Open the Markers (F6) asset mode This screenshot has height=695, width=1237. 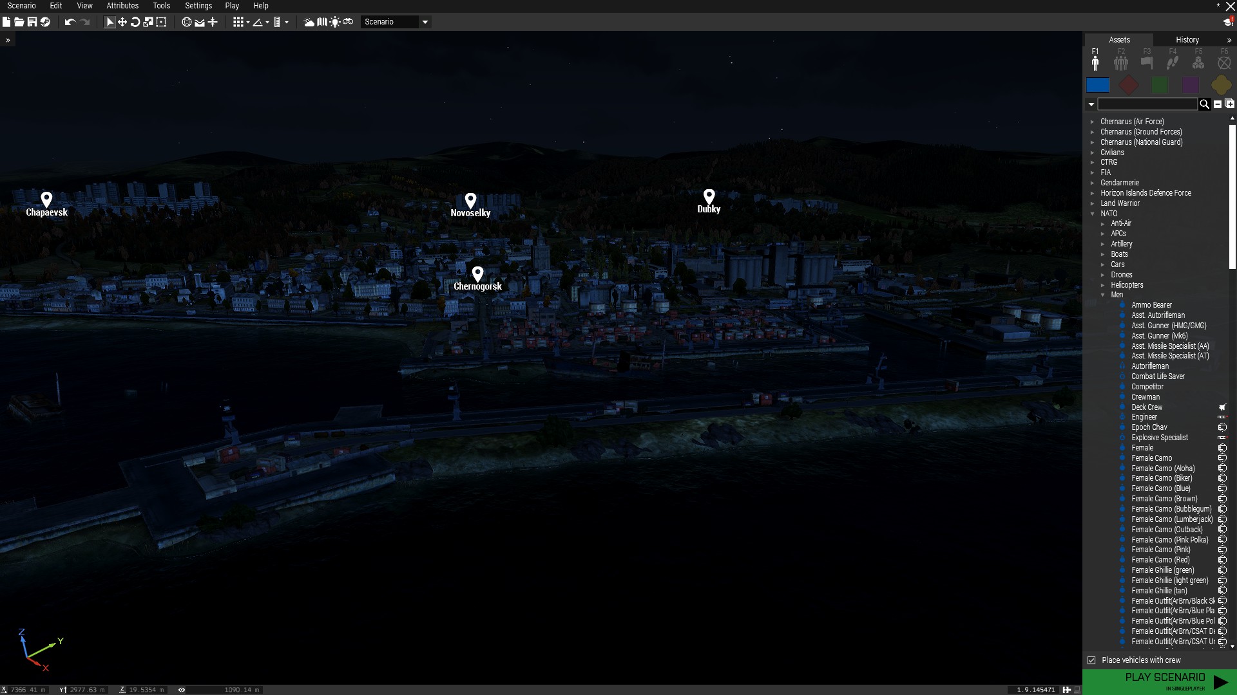1224,62
